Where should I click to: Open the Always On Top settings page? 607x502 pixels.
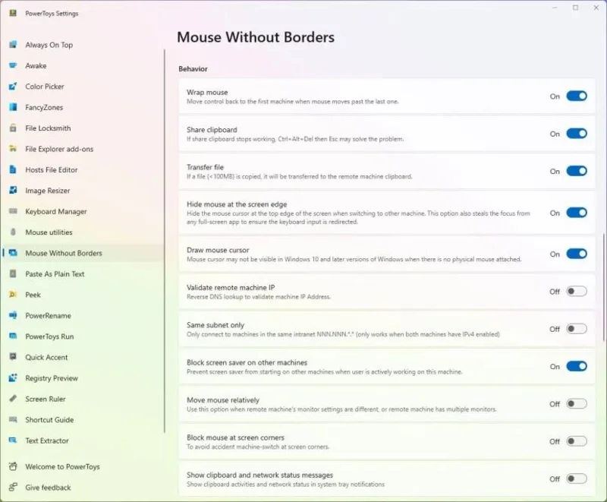(x=49, y=45)
